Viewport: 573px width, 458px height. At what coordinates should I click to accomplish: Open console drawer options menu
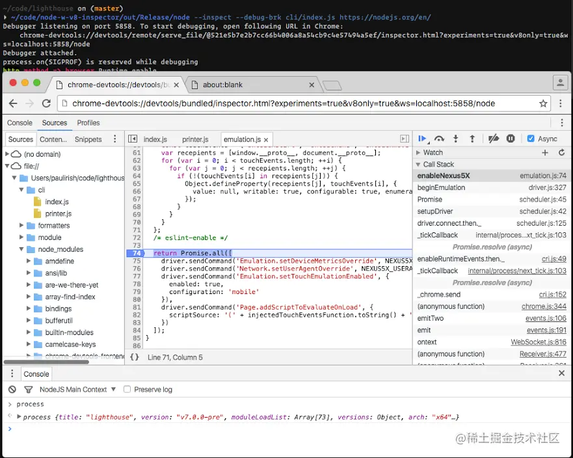(12, 373)
